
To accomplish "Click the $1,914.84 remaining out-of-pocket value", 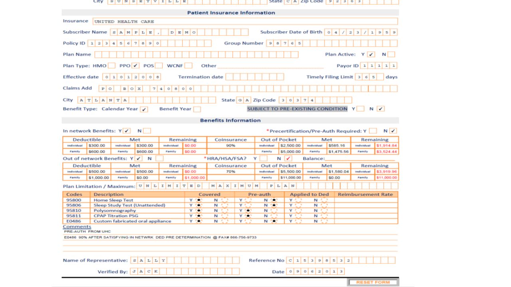I will pos(386,145).
